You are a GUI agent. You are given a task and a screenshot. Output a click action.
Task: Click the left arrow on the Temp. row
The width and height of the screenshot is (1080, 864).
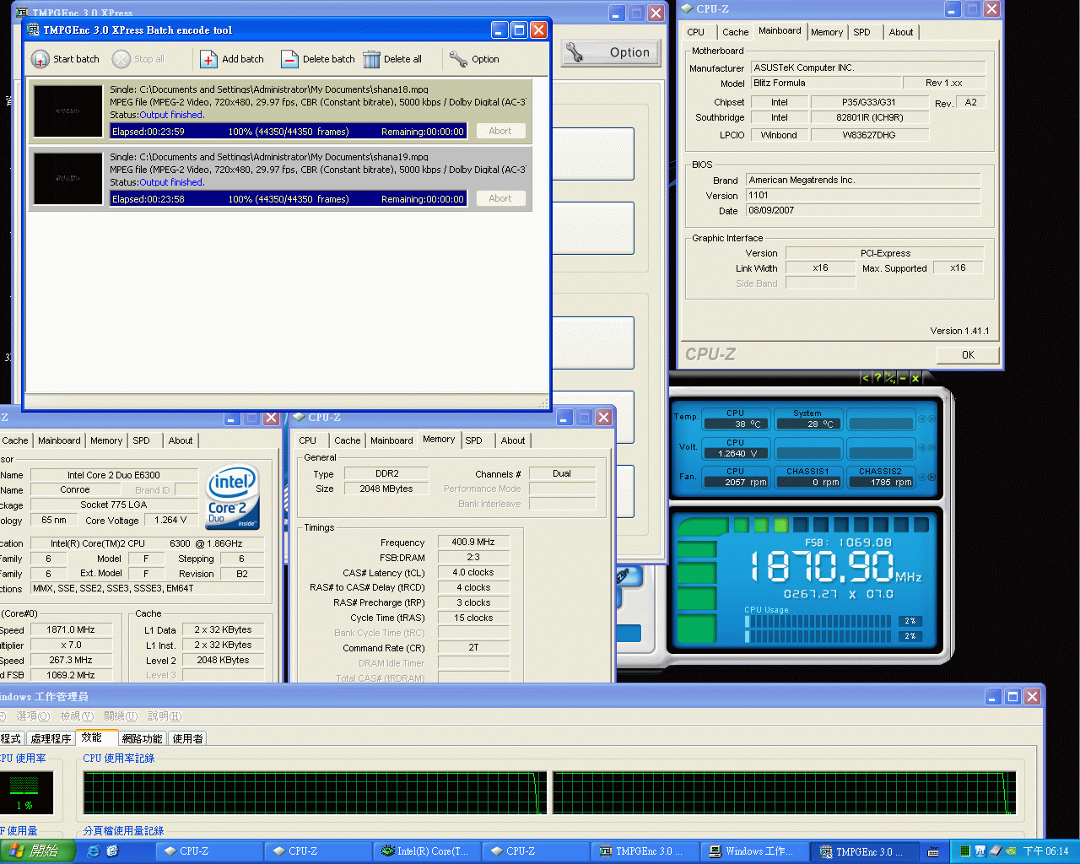(x=922, y=419)
